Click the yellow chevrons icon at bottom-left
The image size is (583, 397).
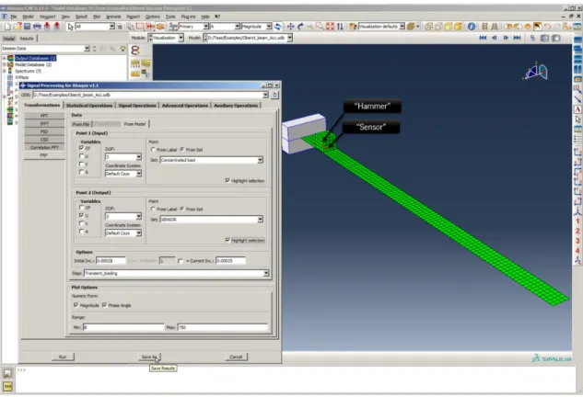pos(7,386)
